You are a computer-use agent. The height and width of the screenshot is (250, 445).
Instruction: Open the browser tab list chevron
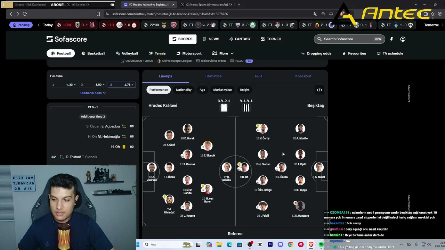tap(416, 5)
